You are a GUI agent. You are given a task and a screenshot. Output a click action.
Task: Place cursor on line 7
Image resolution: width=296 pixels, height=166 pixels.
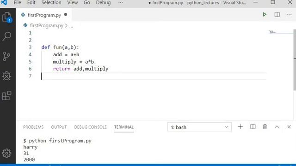(x=154, y=76)
